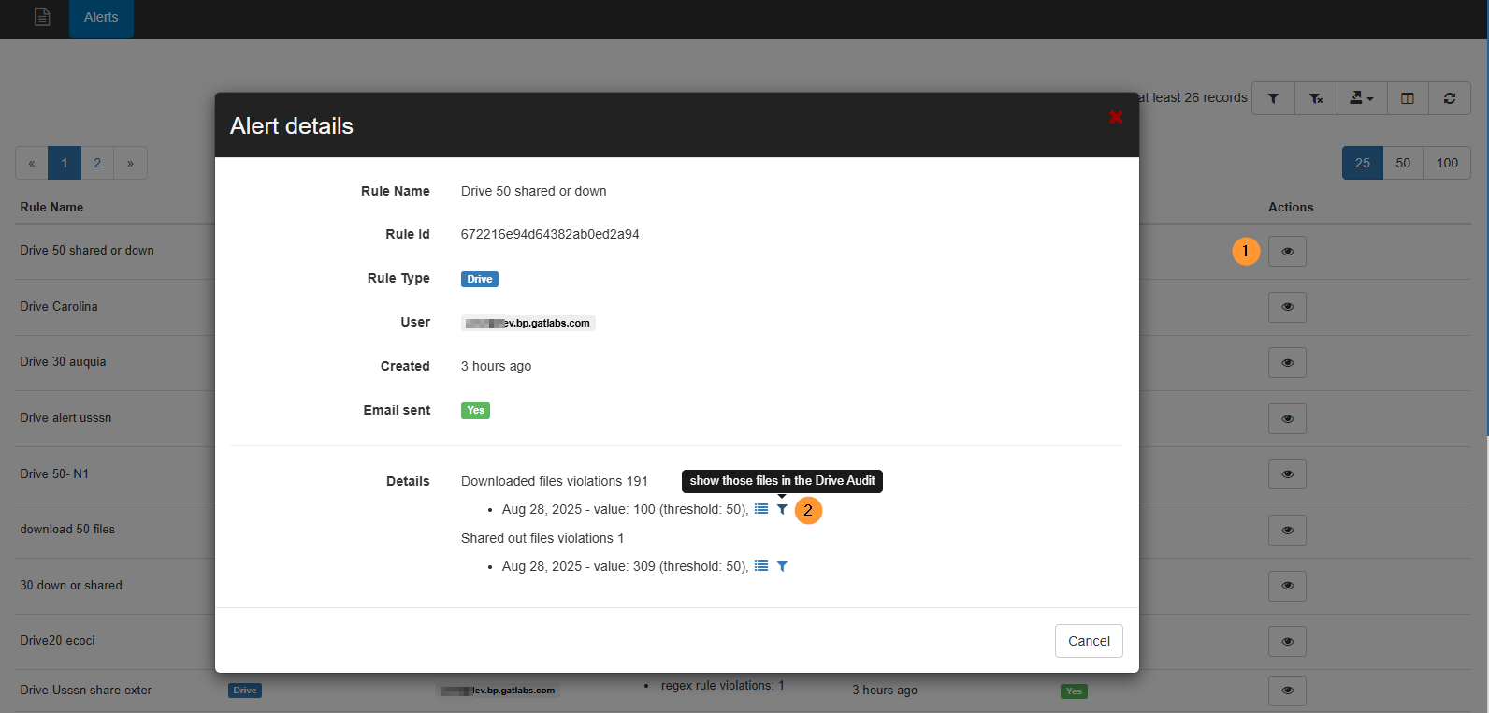Open the filter button in alerts toolbar
Image resolution: width=1489 pixels, height=713 pixels.
(x=1273, y=98)
